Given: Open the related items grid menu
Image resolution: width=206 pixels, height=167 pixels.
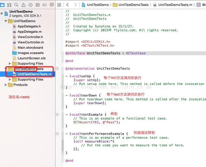Looking at the screenshot, I should click(x=59, y=5).
